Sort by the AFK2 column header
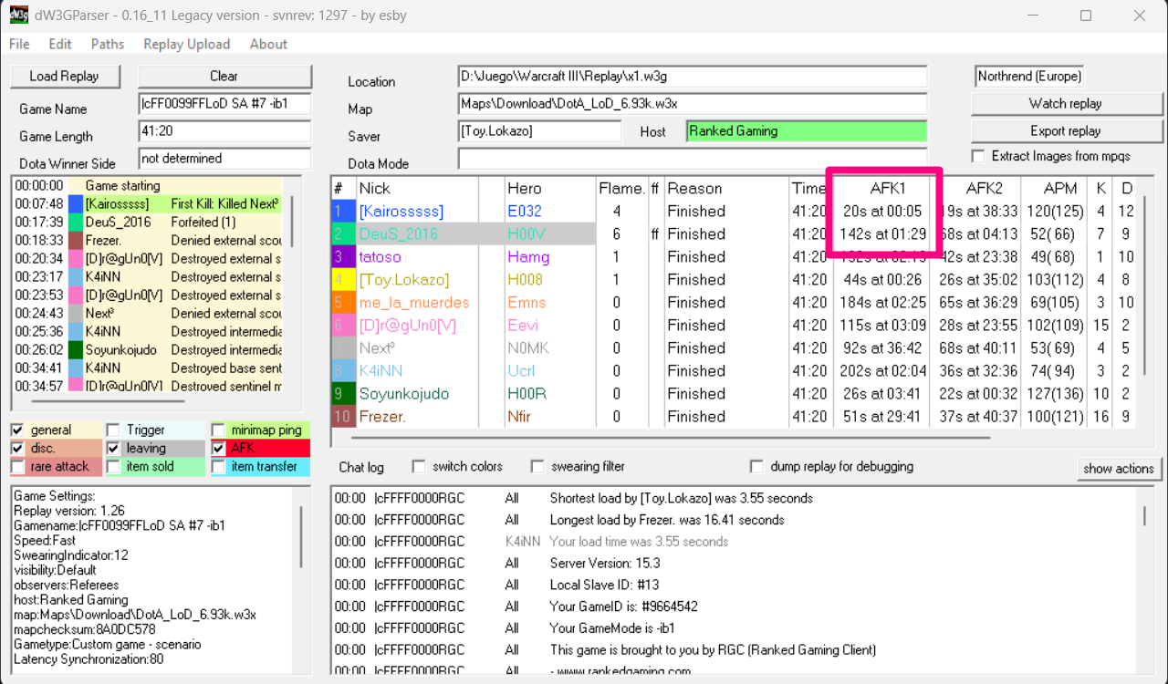 pyautogui.click(x=985, y=189)
